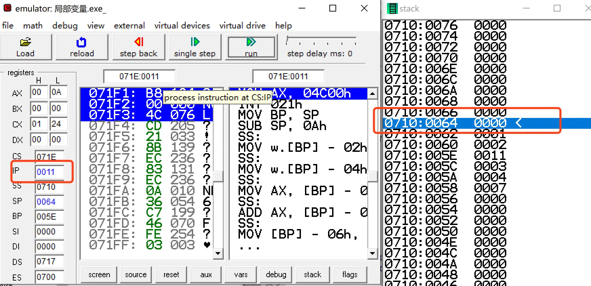Click the BP register field 005E

(x=49, y=217)
